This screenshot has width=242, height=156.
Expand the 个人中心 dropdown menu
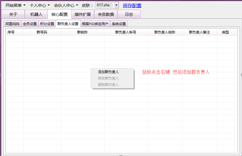pyautogui.click(x=40, y=5)
